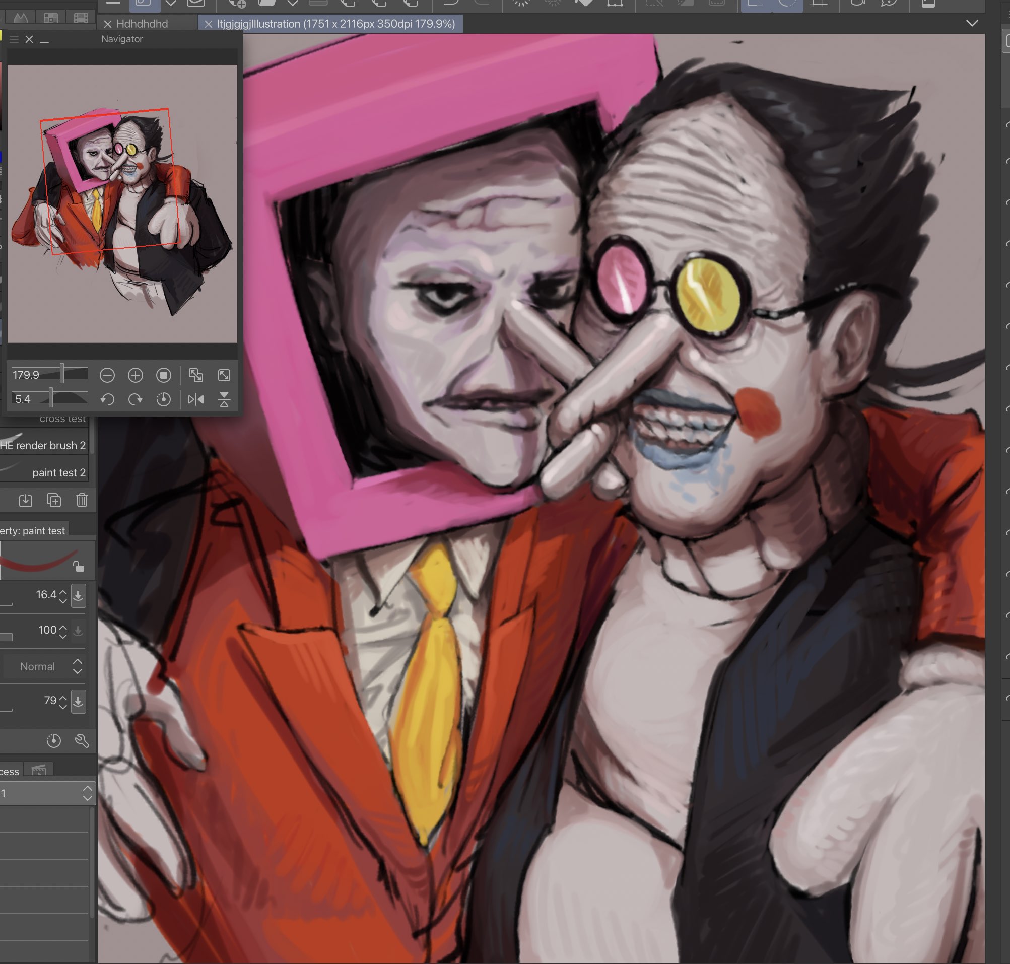This screenshot has width=1010, height=964.
Task: Click the paint test brush stroke preview
Action: pos(47,560)
